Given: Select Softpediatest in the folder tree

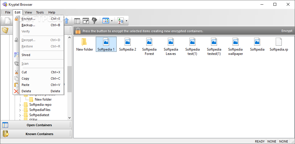Looking at the screenshot, I should [x=39, y=115].
